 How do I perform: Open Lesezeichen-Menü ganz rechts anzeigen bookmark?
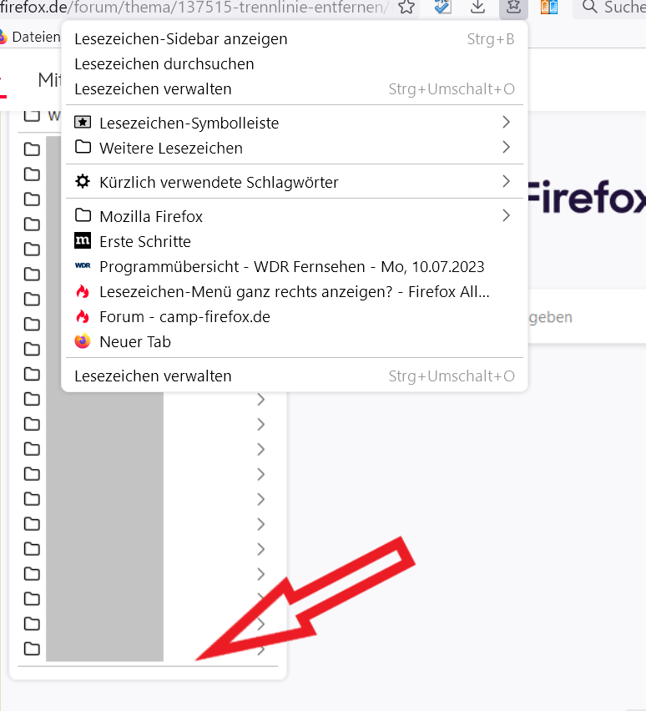click(295, 291)
